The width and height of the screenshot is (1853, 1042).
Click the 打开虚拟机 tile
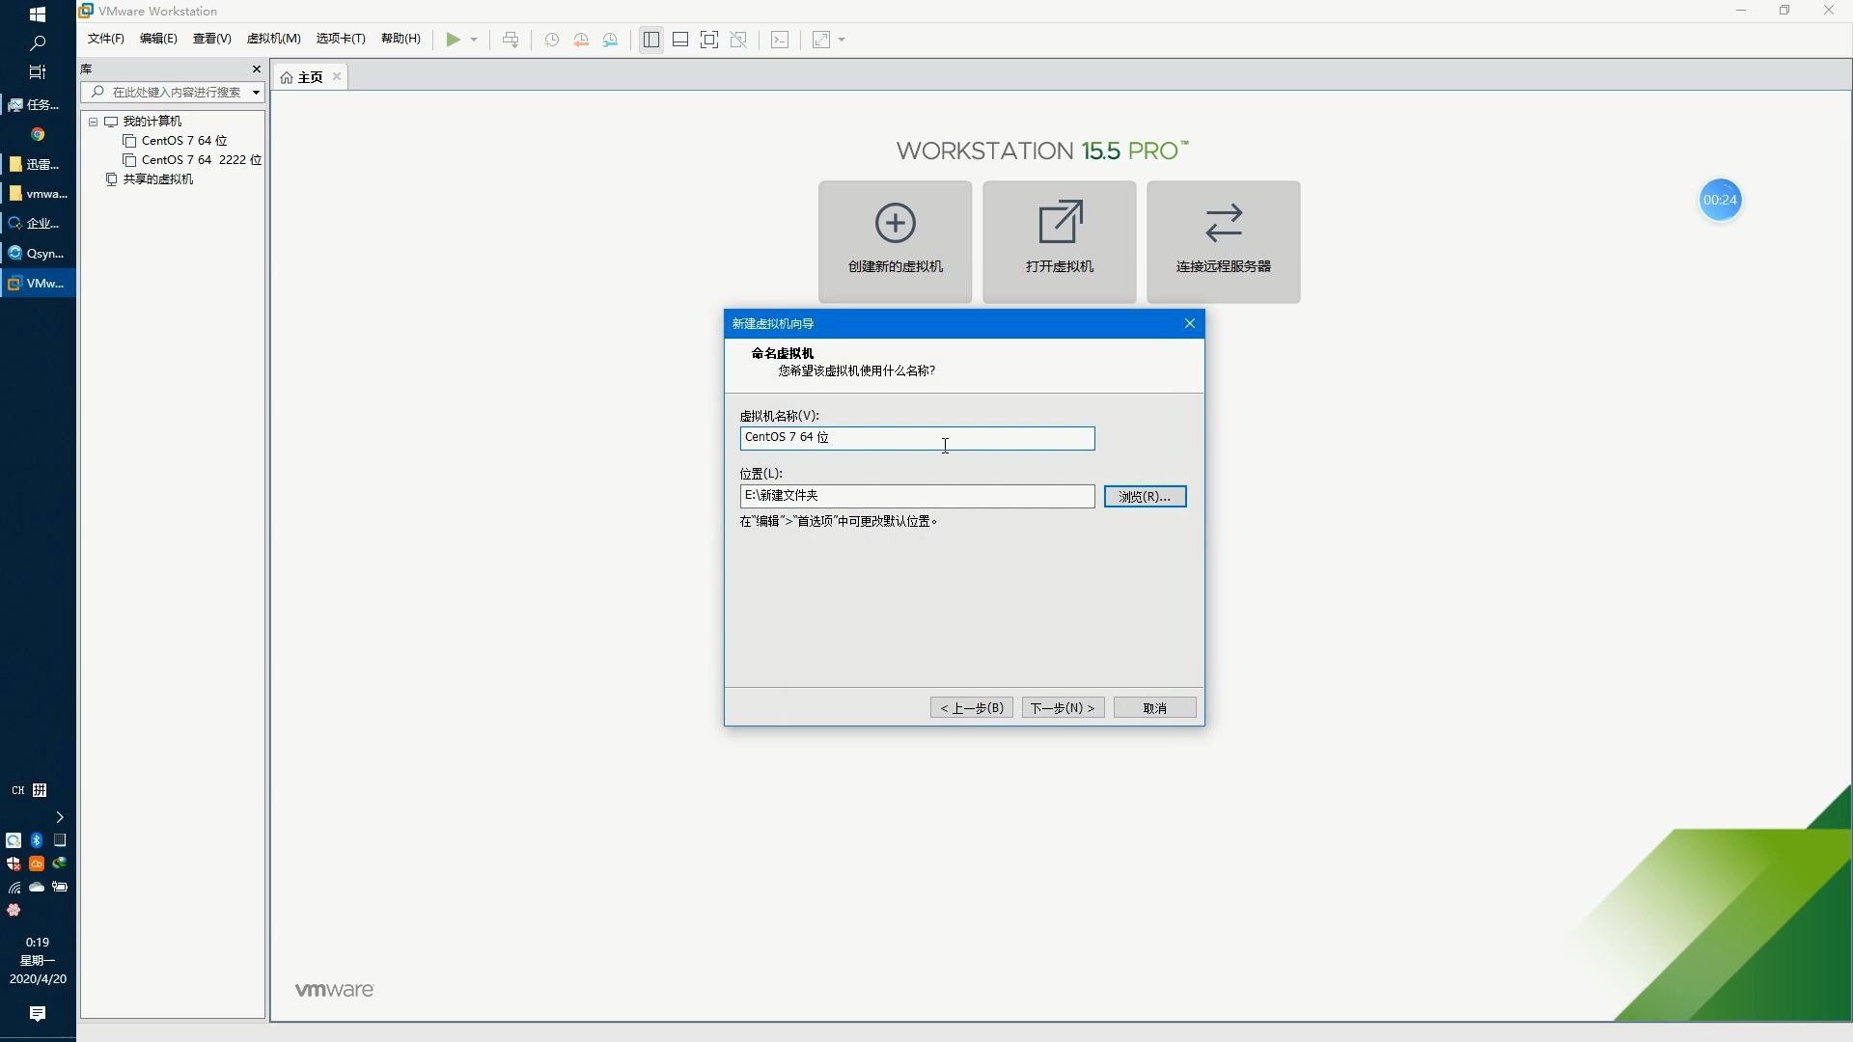(1060, 241)
